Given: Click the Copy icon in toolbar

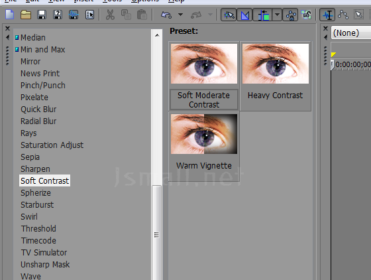Looking at the screenshot, I should click(126, 15).
